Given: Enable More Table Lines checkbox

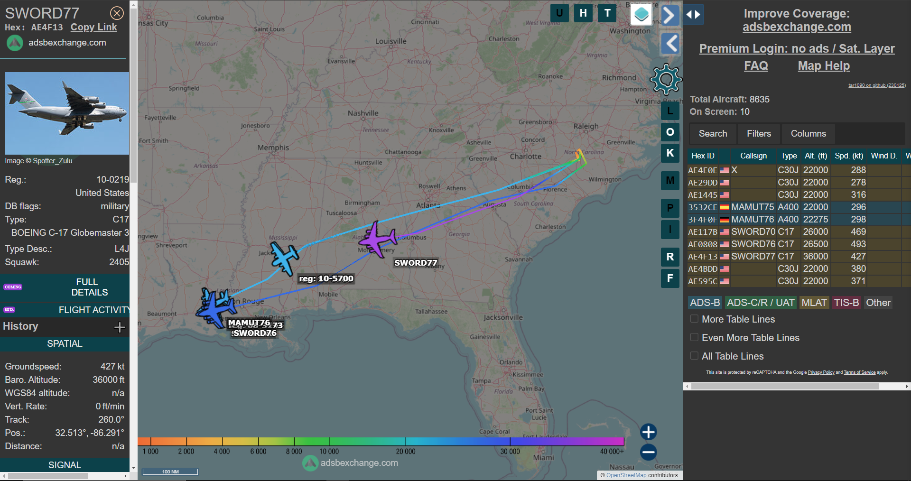Looking at the screenshot, I should (x=694, y=319).
